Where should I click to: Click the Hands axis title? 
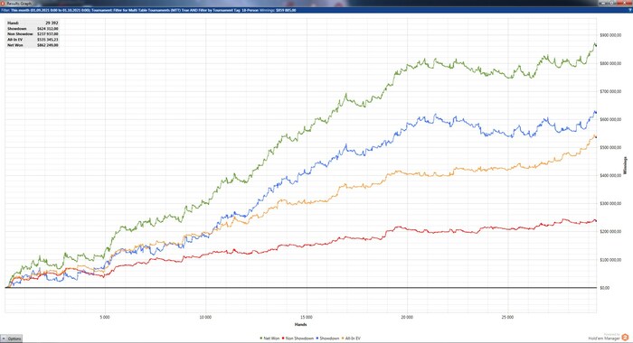pyautogui.click(x=301, y=324)
